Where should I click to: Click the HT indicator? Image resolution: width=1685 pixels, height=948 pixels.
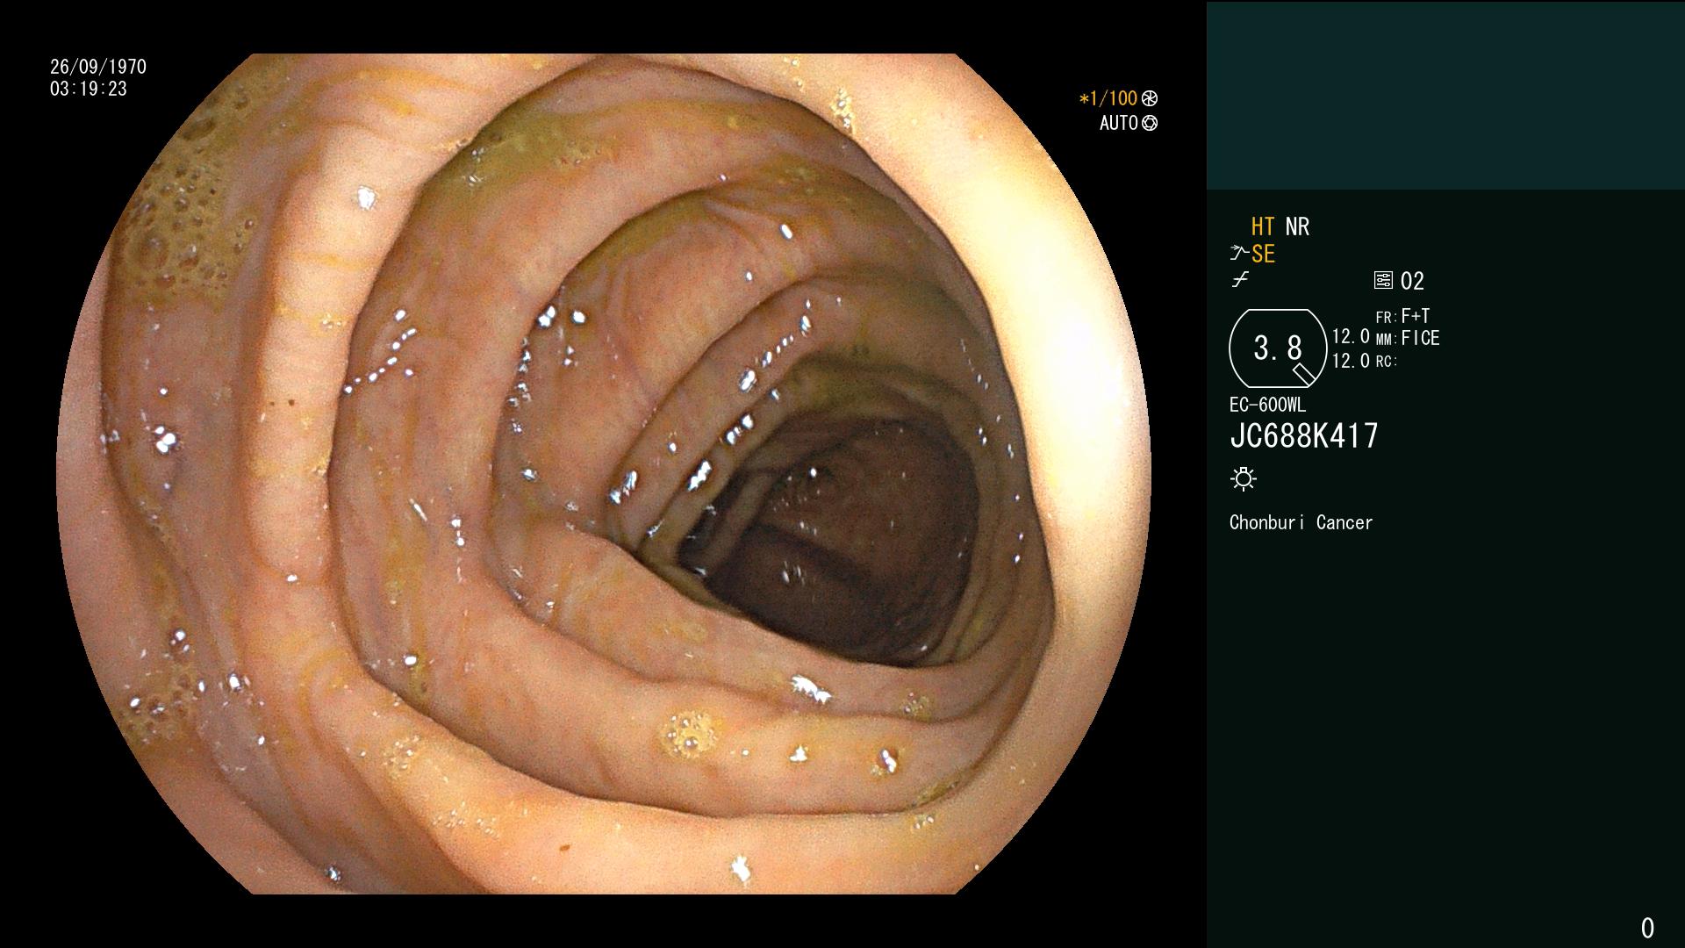tap(1262, 227)
